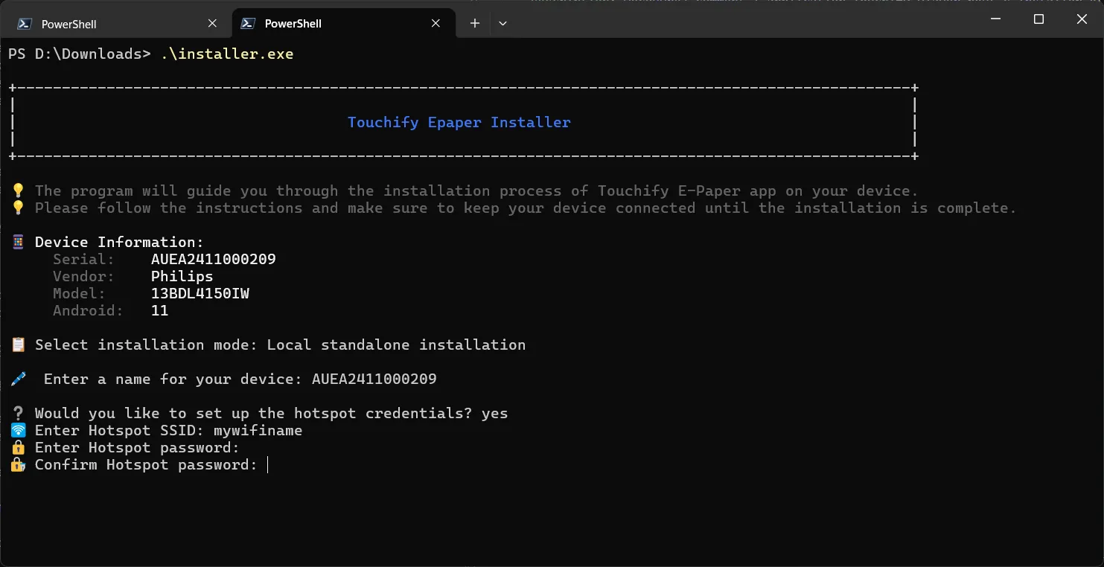
Task: Select the active second PowerShell tab
Action: [342, 23]
